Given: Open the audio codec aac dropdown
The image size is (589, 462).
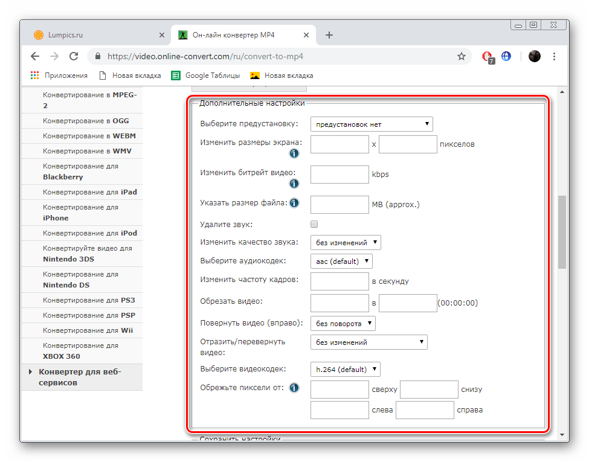Looking at the screenshot, I should (x=341, y=261).
